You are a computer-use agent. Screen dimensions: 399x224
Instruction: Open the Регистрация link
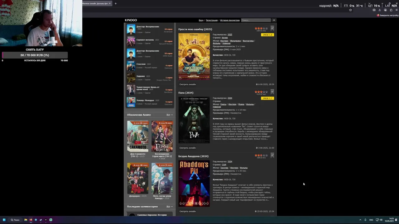click(212, 20)
